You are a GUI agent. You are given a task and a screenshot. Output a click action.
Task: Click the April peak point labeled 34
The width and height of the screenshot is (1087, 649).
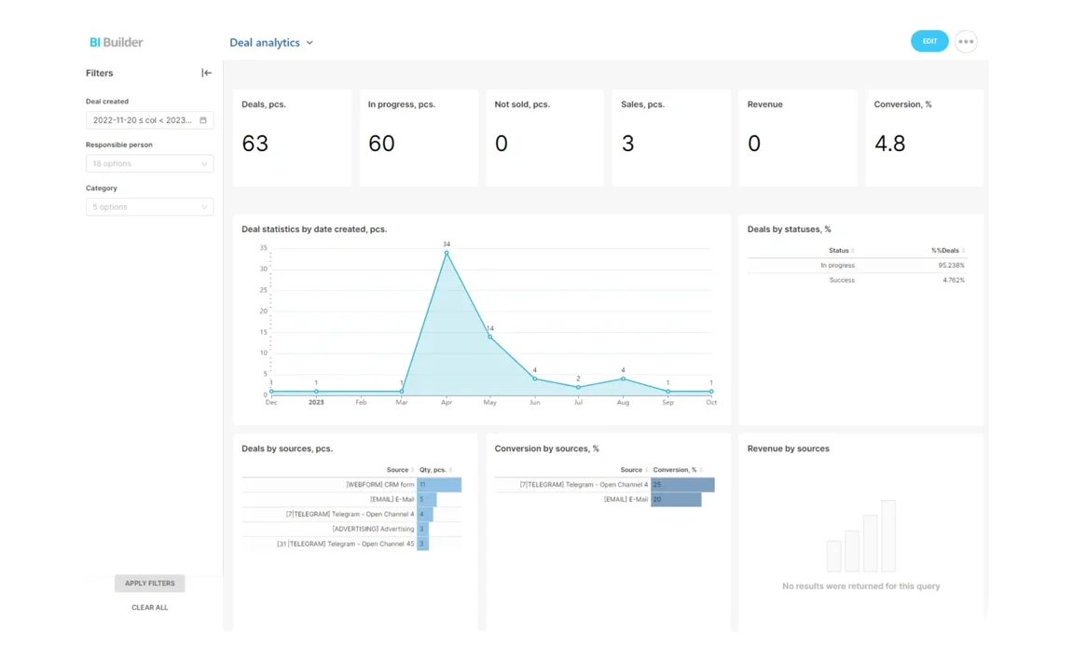click(x=447, y=253)
